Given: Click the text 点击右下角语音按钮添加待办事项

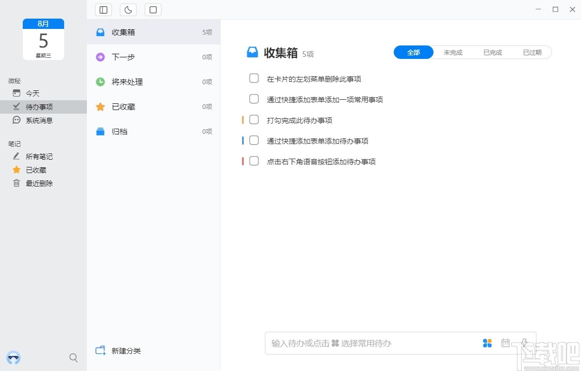Looking at the screenshot, I should (x=321, y=162).
